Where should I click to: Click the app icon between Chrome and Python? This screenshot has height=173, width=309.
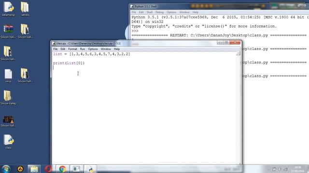coord(76,169)
